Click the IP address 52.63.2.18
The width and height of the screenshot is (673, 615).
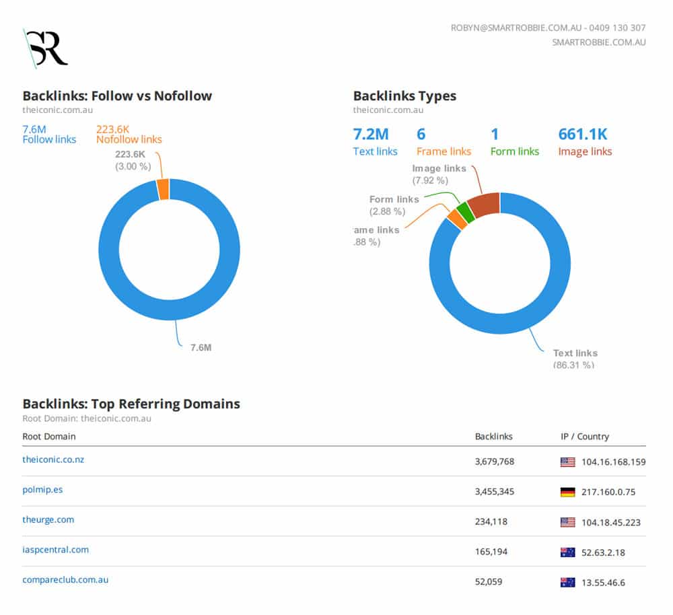[603, 552]
